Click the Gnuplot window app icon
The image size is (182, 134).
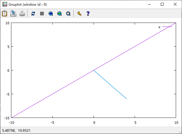pos(5,5)
